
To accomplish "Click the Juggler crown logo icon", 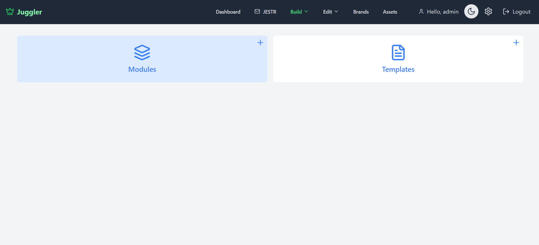I will tap(10, 11).
